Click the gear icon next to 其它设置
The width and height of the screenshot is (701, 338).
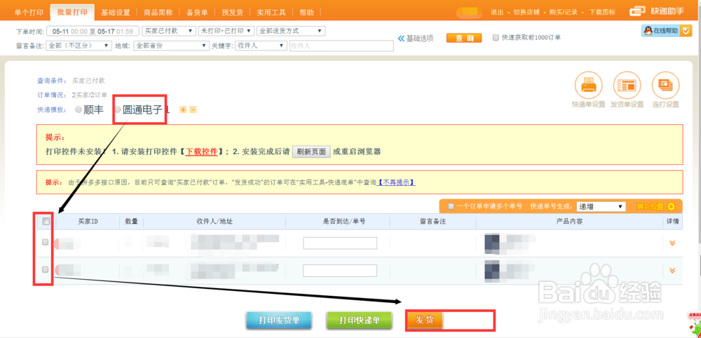tap(671, 207)
